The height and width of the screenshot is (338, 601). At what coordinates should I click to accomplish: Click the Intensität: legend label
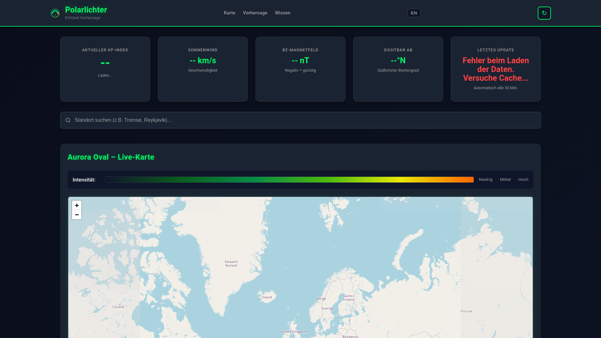point(84,180)
